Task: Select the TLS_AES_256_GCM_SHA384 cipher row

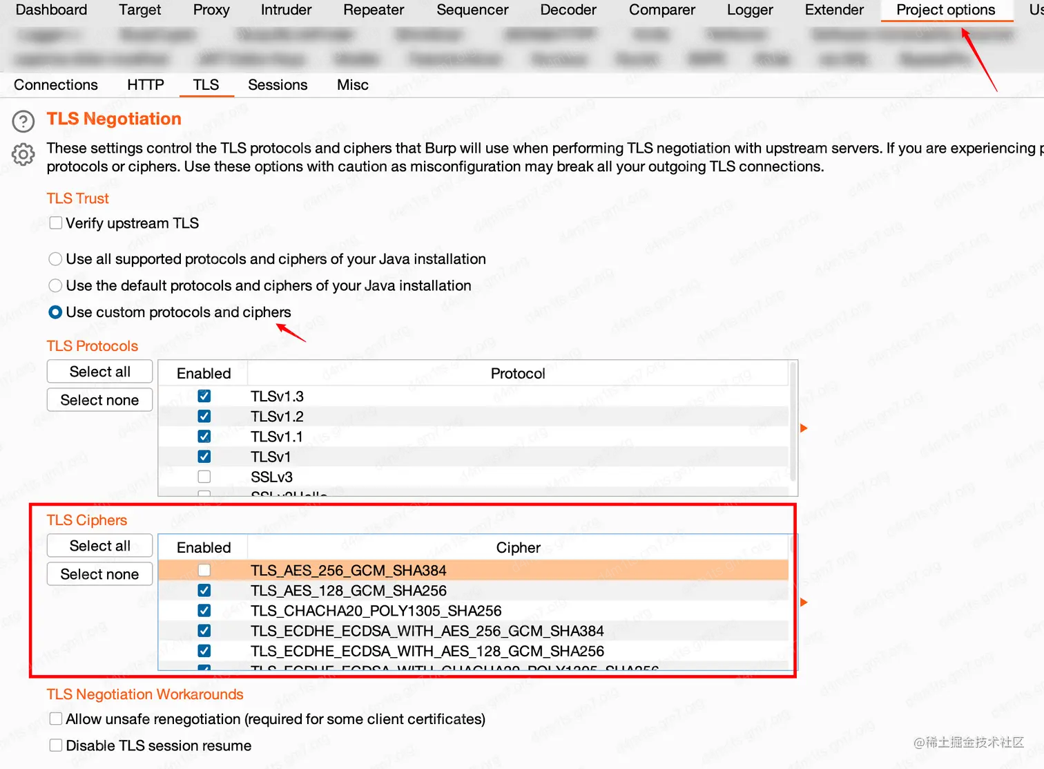Action: (x=474, y=570)
